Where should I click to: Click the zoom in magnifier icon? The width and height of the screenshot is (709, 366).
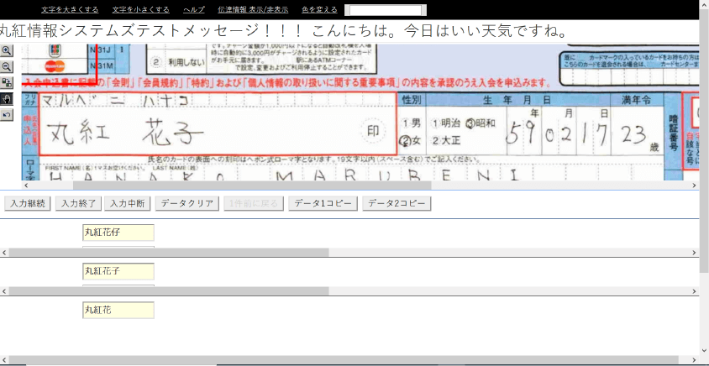pyautogui.click(x=7, y=51)
